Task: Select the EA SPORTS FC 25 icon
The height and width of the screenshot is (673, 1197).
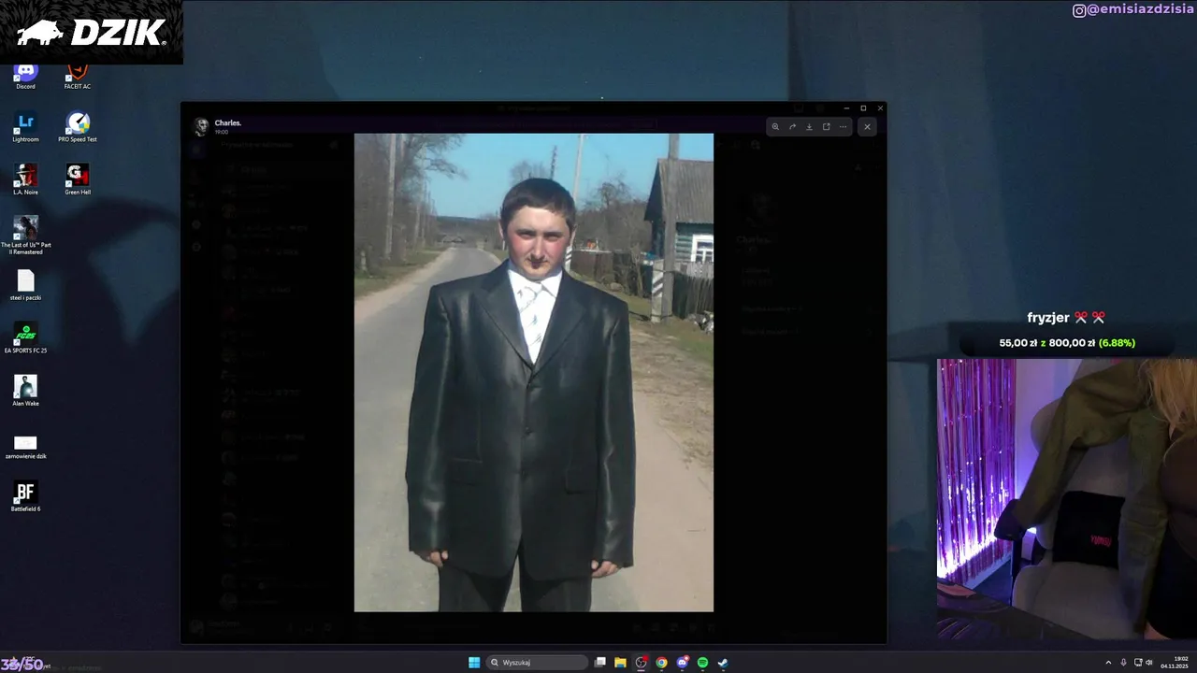Action: (x=25, y=338)
